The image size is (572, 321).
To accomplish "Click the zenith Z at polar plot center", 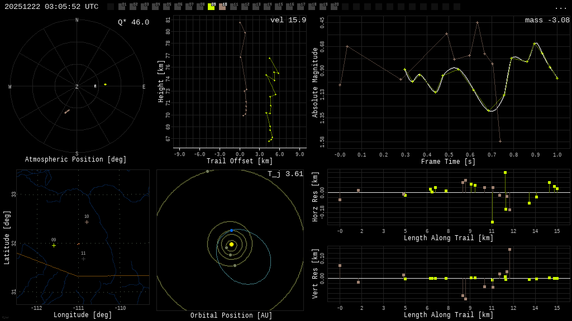I will pos(77,87).
